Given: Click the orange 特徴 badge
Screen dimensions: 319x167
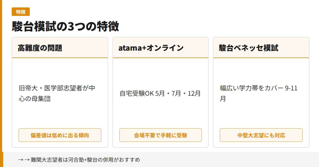Looking at the screenshot, I should pos(21,12).
